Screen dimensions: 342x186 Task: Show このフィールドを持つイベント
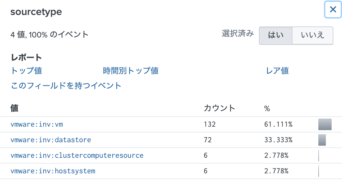pyautogui.click(x=66, y=86)
